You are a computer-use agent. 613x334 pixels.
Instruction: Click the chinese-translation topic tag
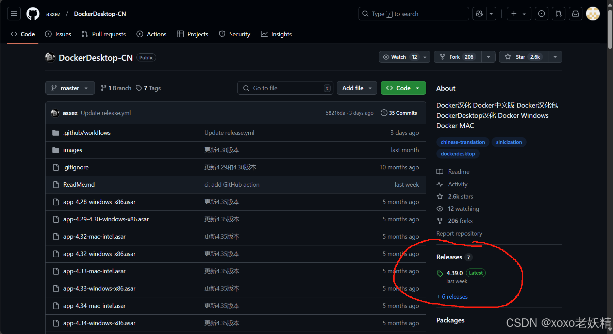pos(463,142)
